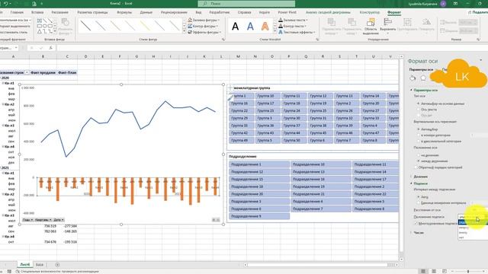Click Reset to Match Style (Восстановить стиль)
This screenshot has height=274, width=488.
click(13, 32)
